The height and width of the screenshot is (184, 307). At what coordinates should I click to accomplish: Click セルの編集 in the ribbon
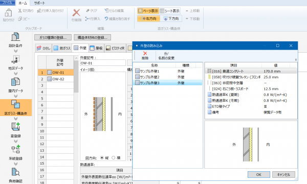[x=114, y=11]
